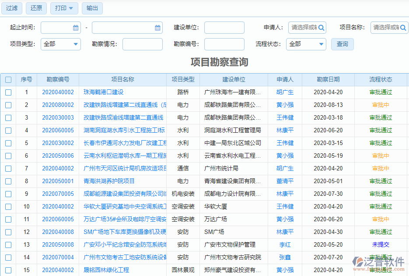Click inside the 建设单位 input field
This screenshot has width=409, height=276.
coord(224,27)
